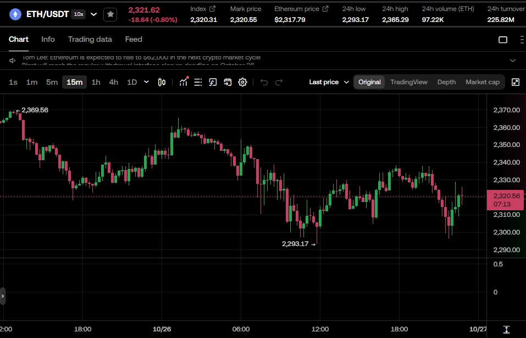The width and height of the screenshot is (526, 338).
Task: Click the toolbar icon left of the calendar icon
Action: tap(213, 83)
